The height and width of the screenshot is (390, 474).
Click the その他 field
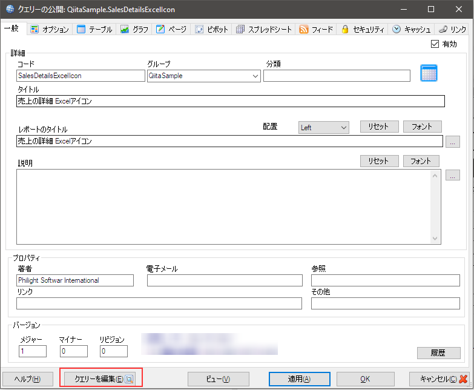[x=386, y=303]
